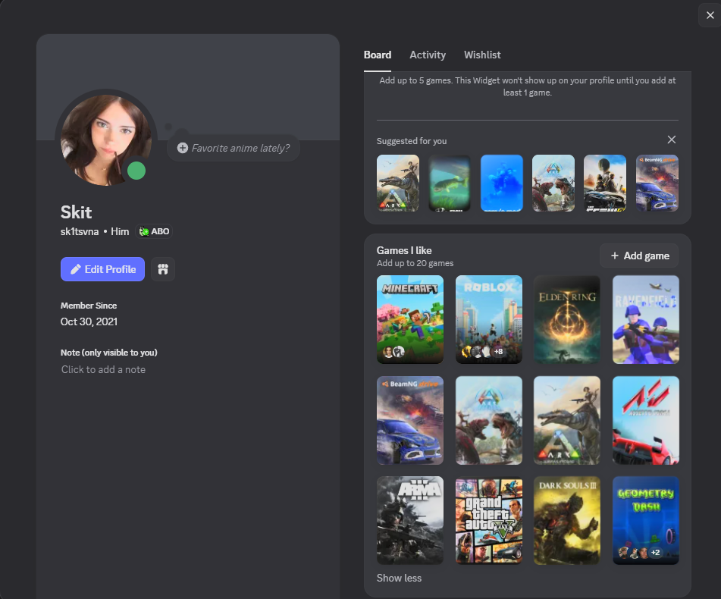Click Show less under the games grid
Screen dimensions: 721x599
399,578
